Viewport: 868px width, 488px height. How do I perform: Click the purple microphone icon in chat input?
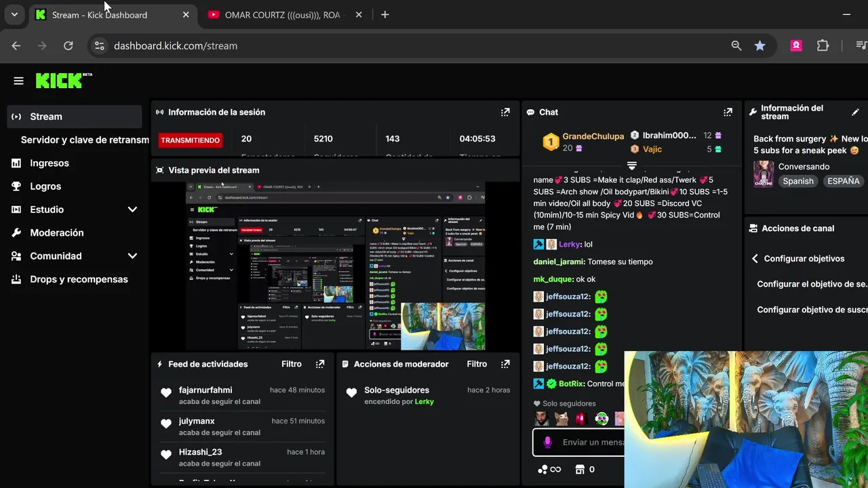coord(548,442)
